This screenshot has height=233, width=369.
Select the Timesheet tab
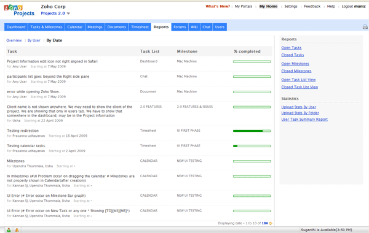(x=140, y=27)
